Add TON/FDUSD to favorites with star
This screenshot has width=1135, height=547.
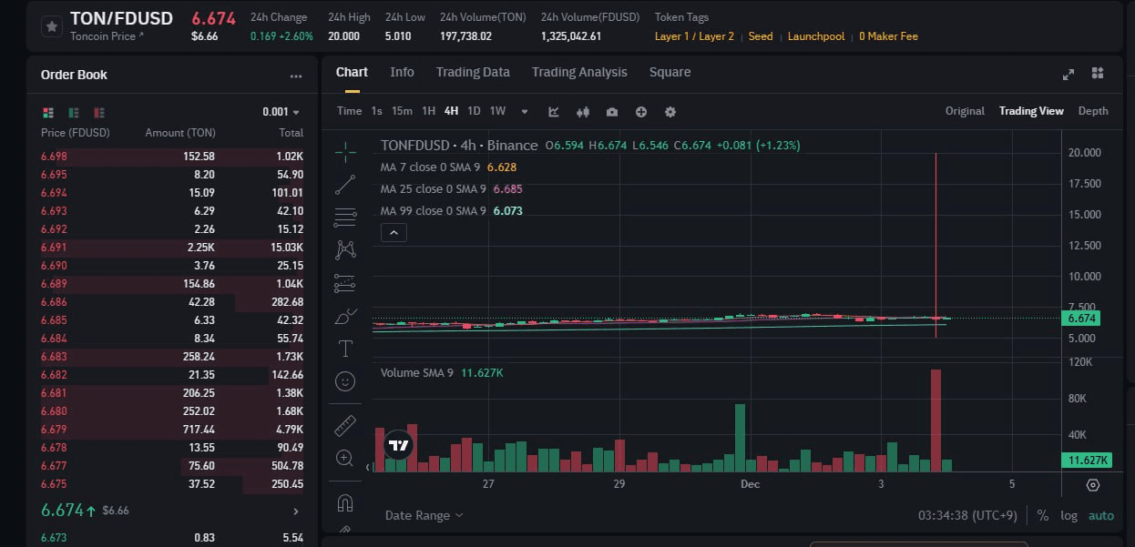[52, 26]
